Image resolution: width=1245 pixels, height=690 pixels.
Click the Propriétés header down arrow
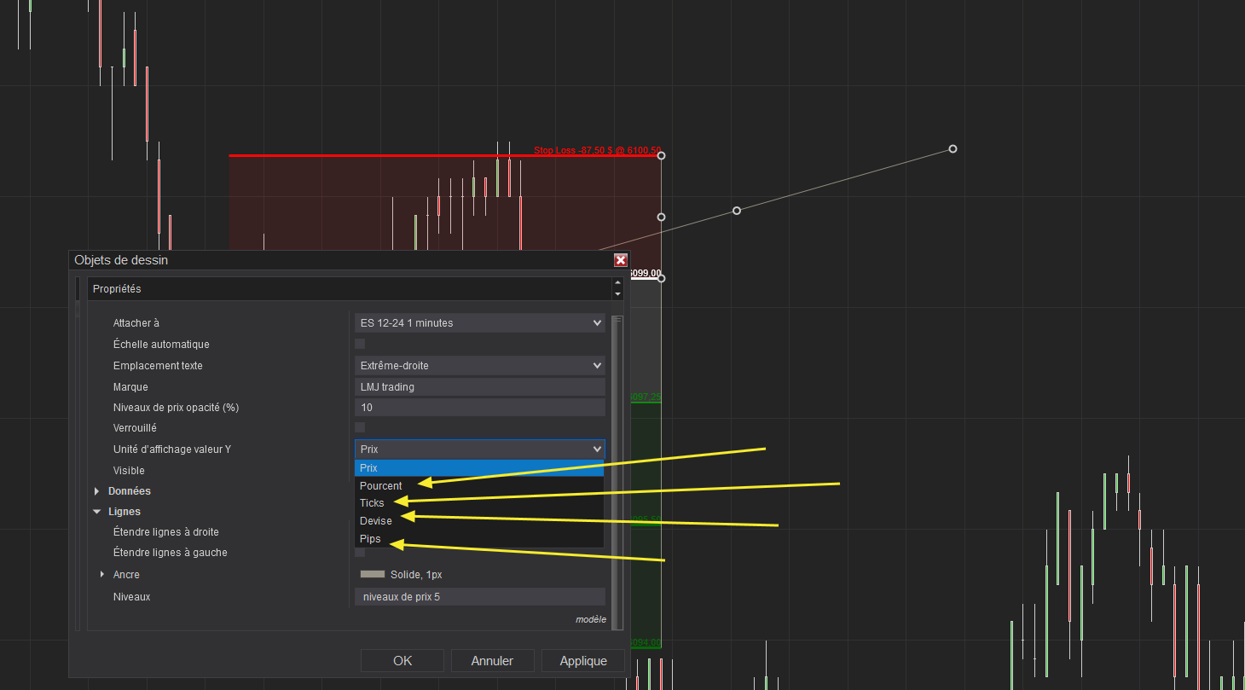click(x=617, y=294)
